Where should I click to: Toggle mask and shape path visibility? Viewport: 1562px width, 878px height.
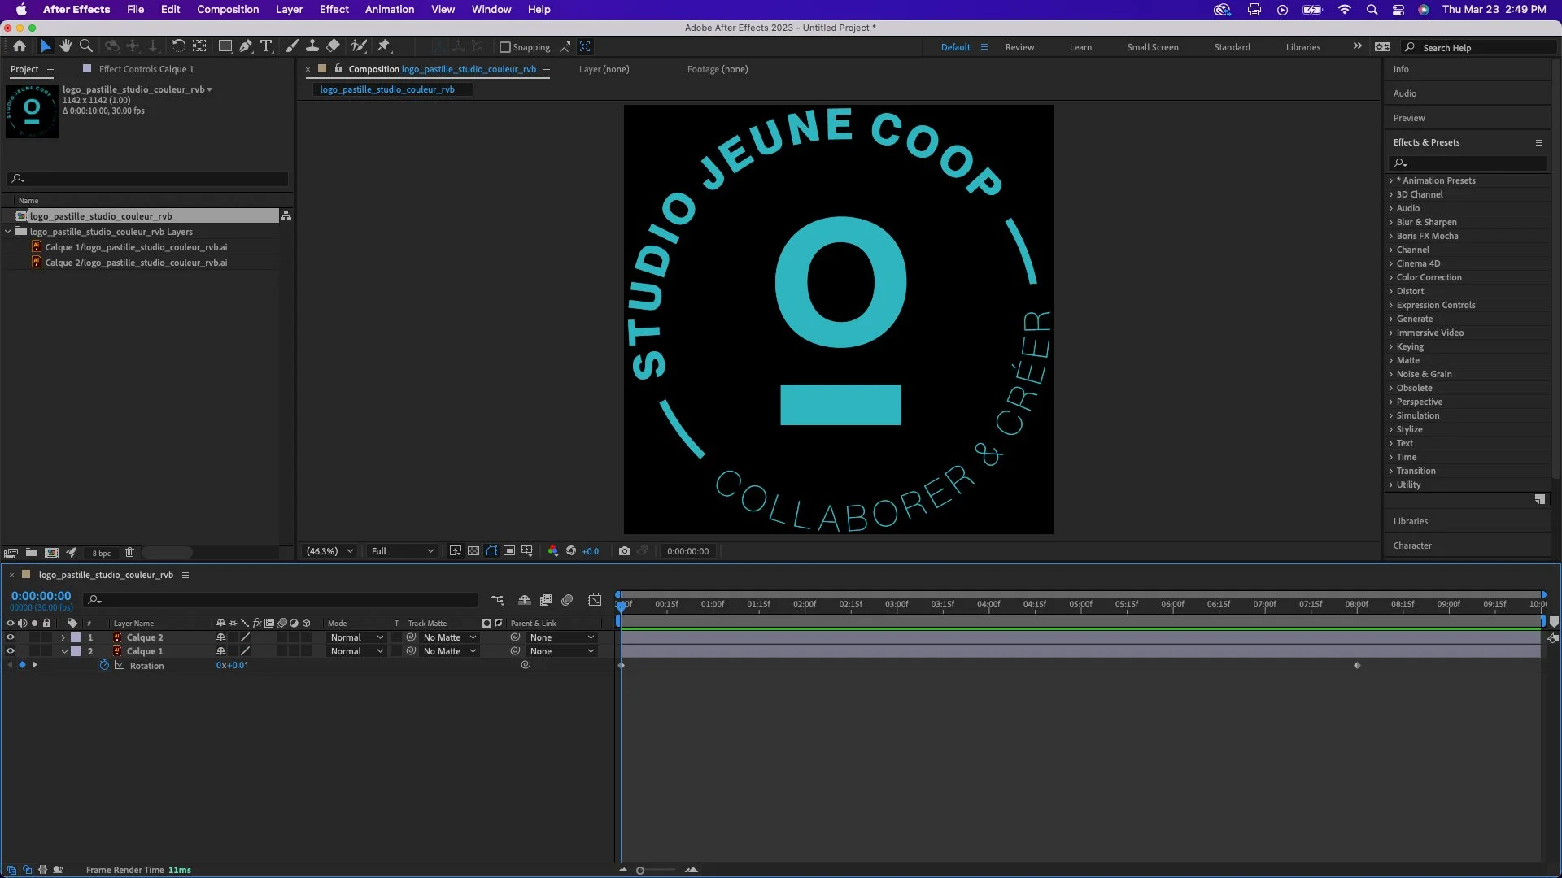point(491,551)
